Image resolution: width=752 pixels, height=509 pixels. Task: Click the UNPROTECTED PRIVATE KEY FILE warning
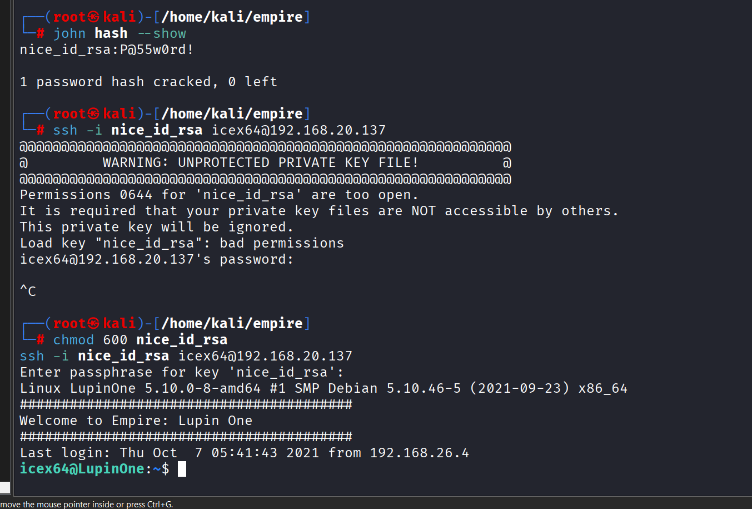coord(260,163)
